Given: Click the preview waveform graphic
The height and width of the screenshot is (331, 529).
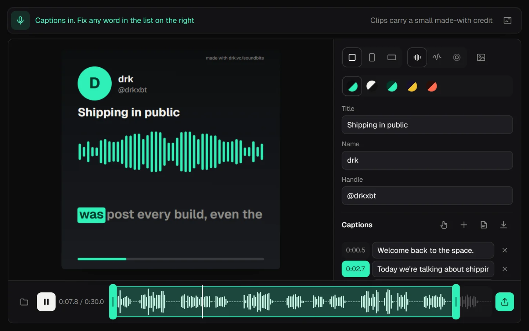Looking at the screenshot, I should point(171,152).
